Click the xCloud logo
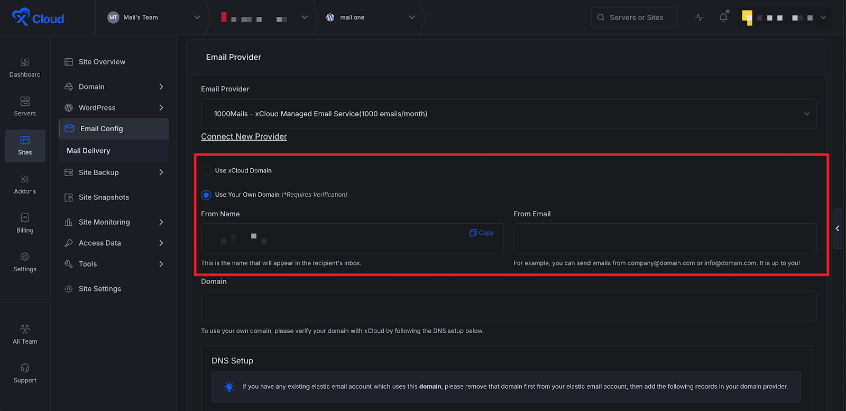The image size is (846, 411). (38, 17)
